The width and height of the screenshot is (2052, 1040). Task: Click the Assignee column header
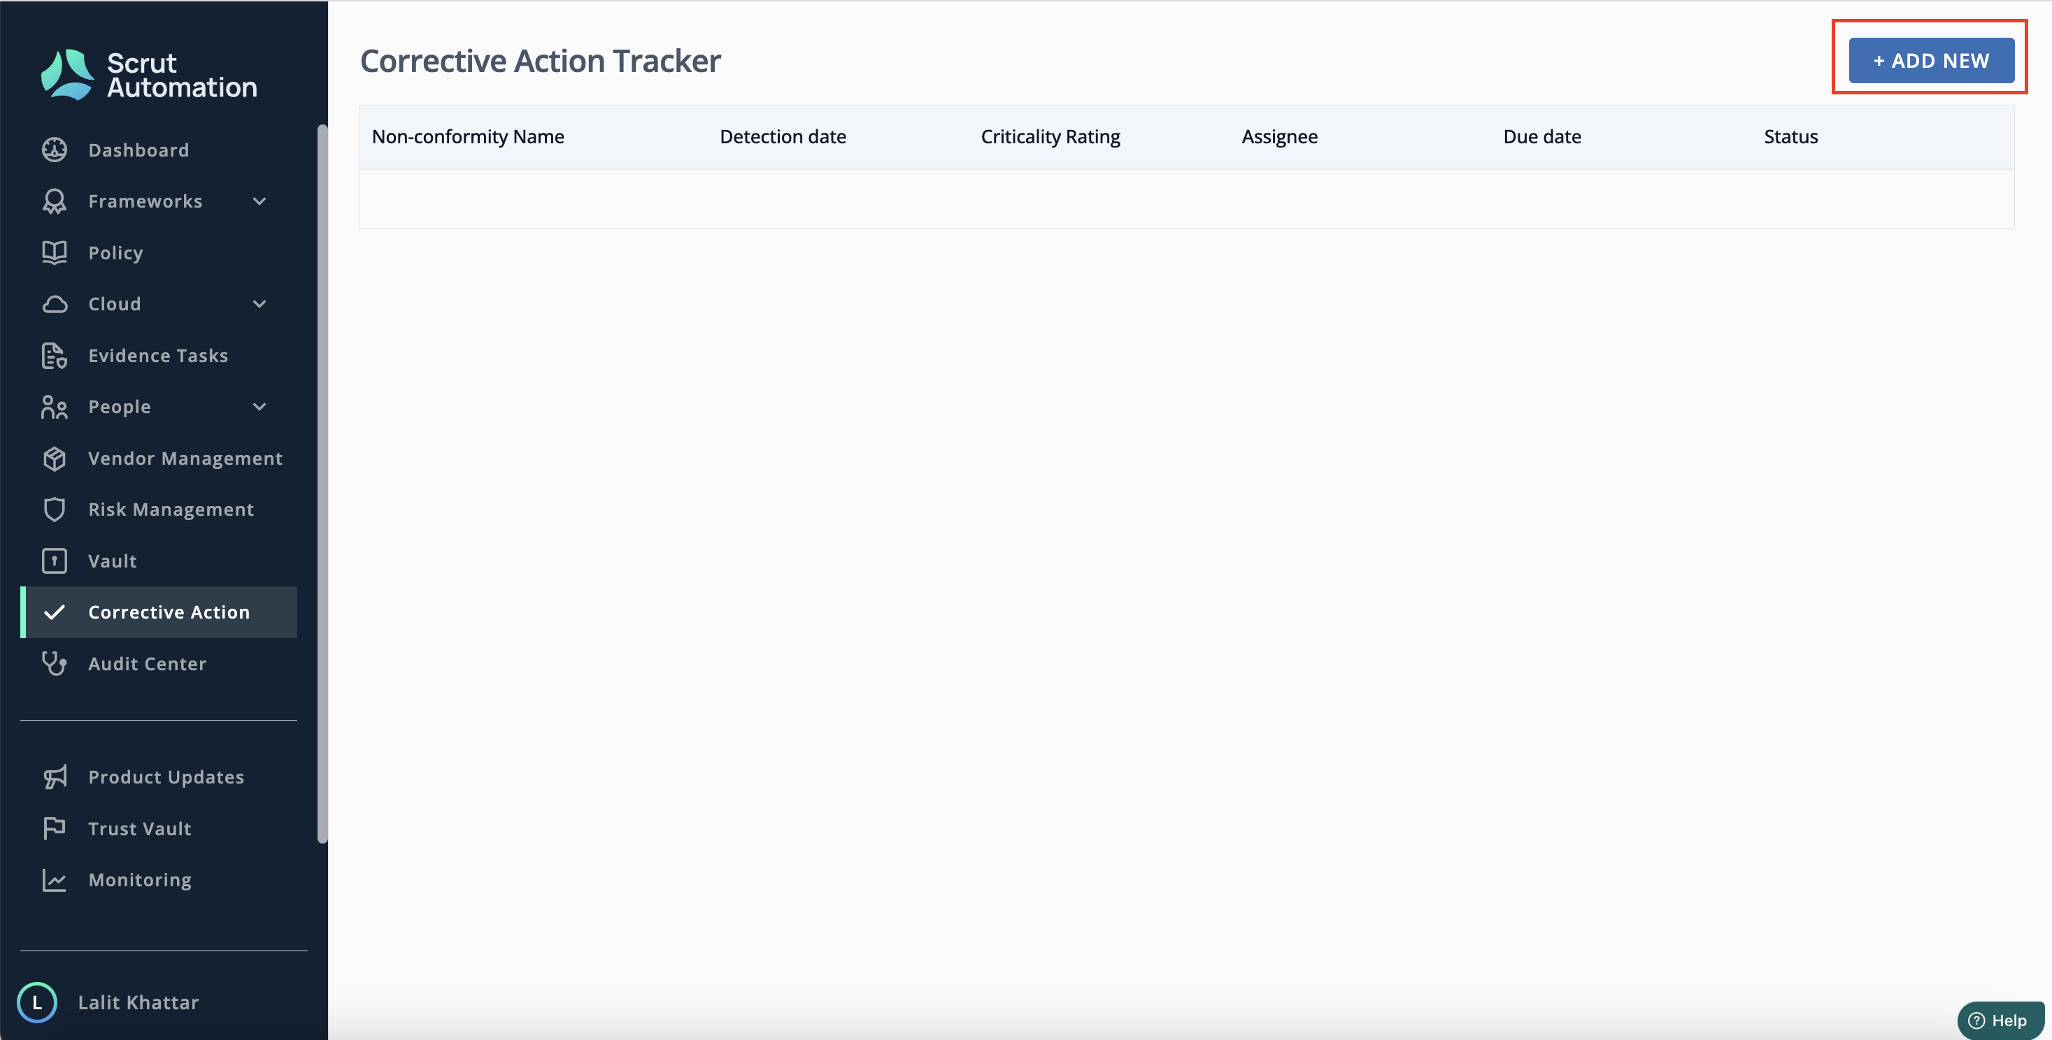pyautogui.click(x=1279, y=136)
